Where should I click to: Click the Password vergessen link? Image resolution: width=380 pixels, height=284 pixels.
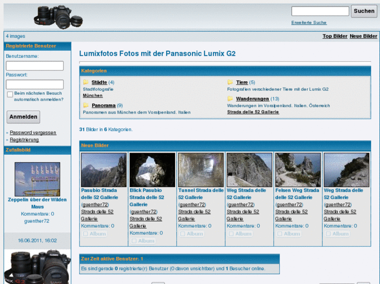pyautogui.click(x=33, y=132)
